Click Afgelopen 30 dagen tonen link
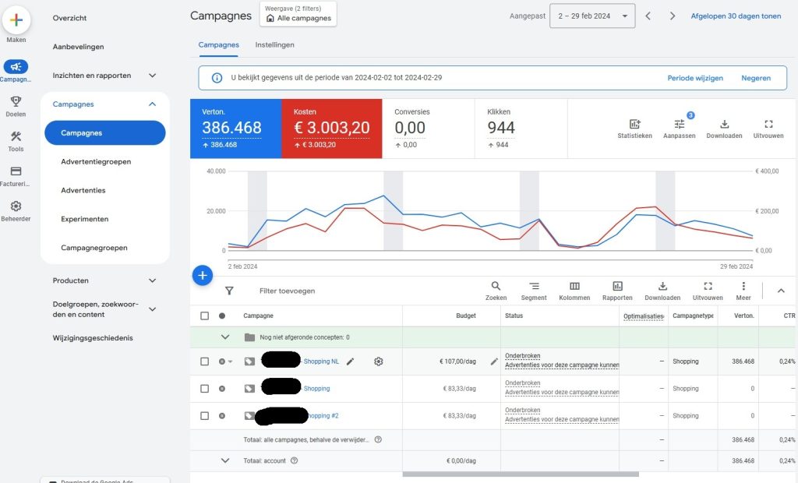 pyautogui.click(x=736, y=16)
